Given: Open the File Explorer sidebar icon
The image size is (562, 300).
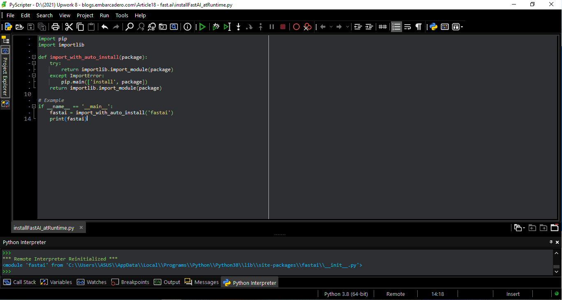Looking at the screenshot, I should click(x=5, y=39).
